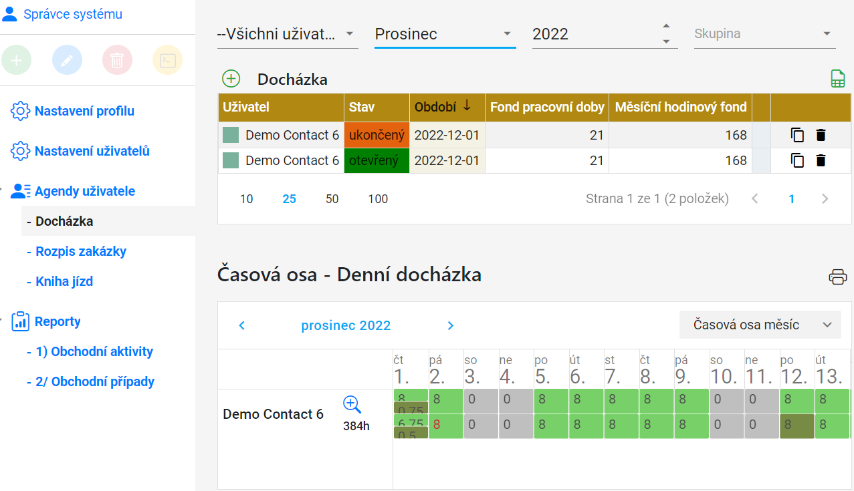Click the year 2022 input field
Screen dimensions: 854x491
[x=595, y=34]
